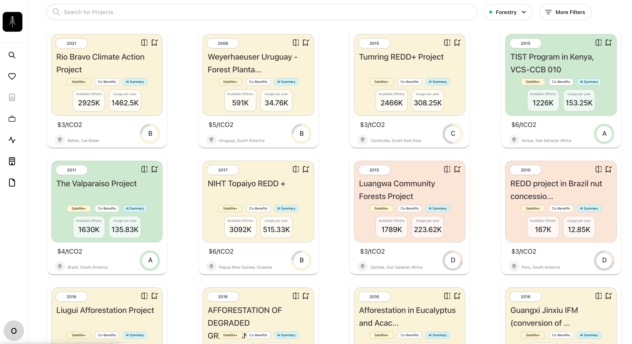Click the compare icon on Rio Bravo card
Image resolution: width=632 pixels, height=344 pixels.
144,43
